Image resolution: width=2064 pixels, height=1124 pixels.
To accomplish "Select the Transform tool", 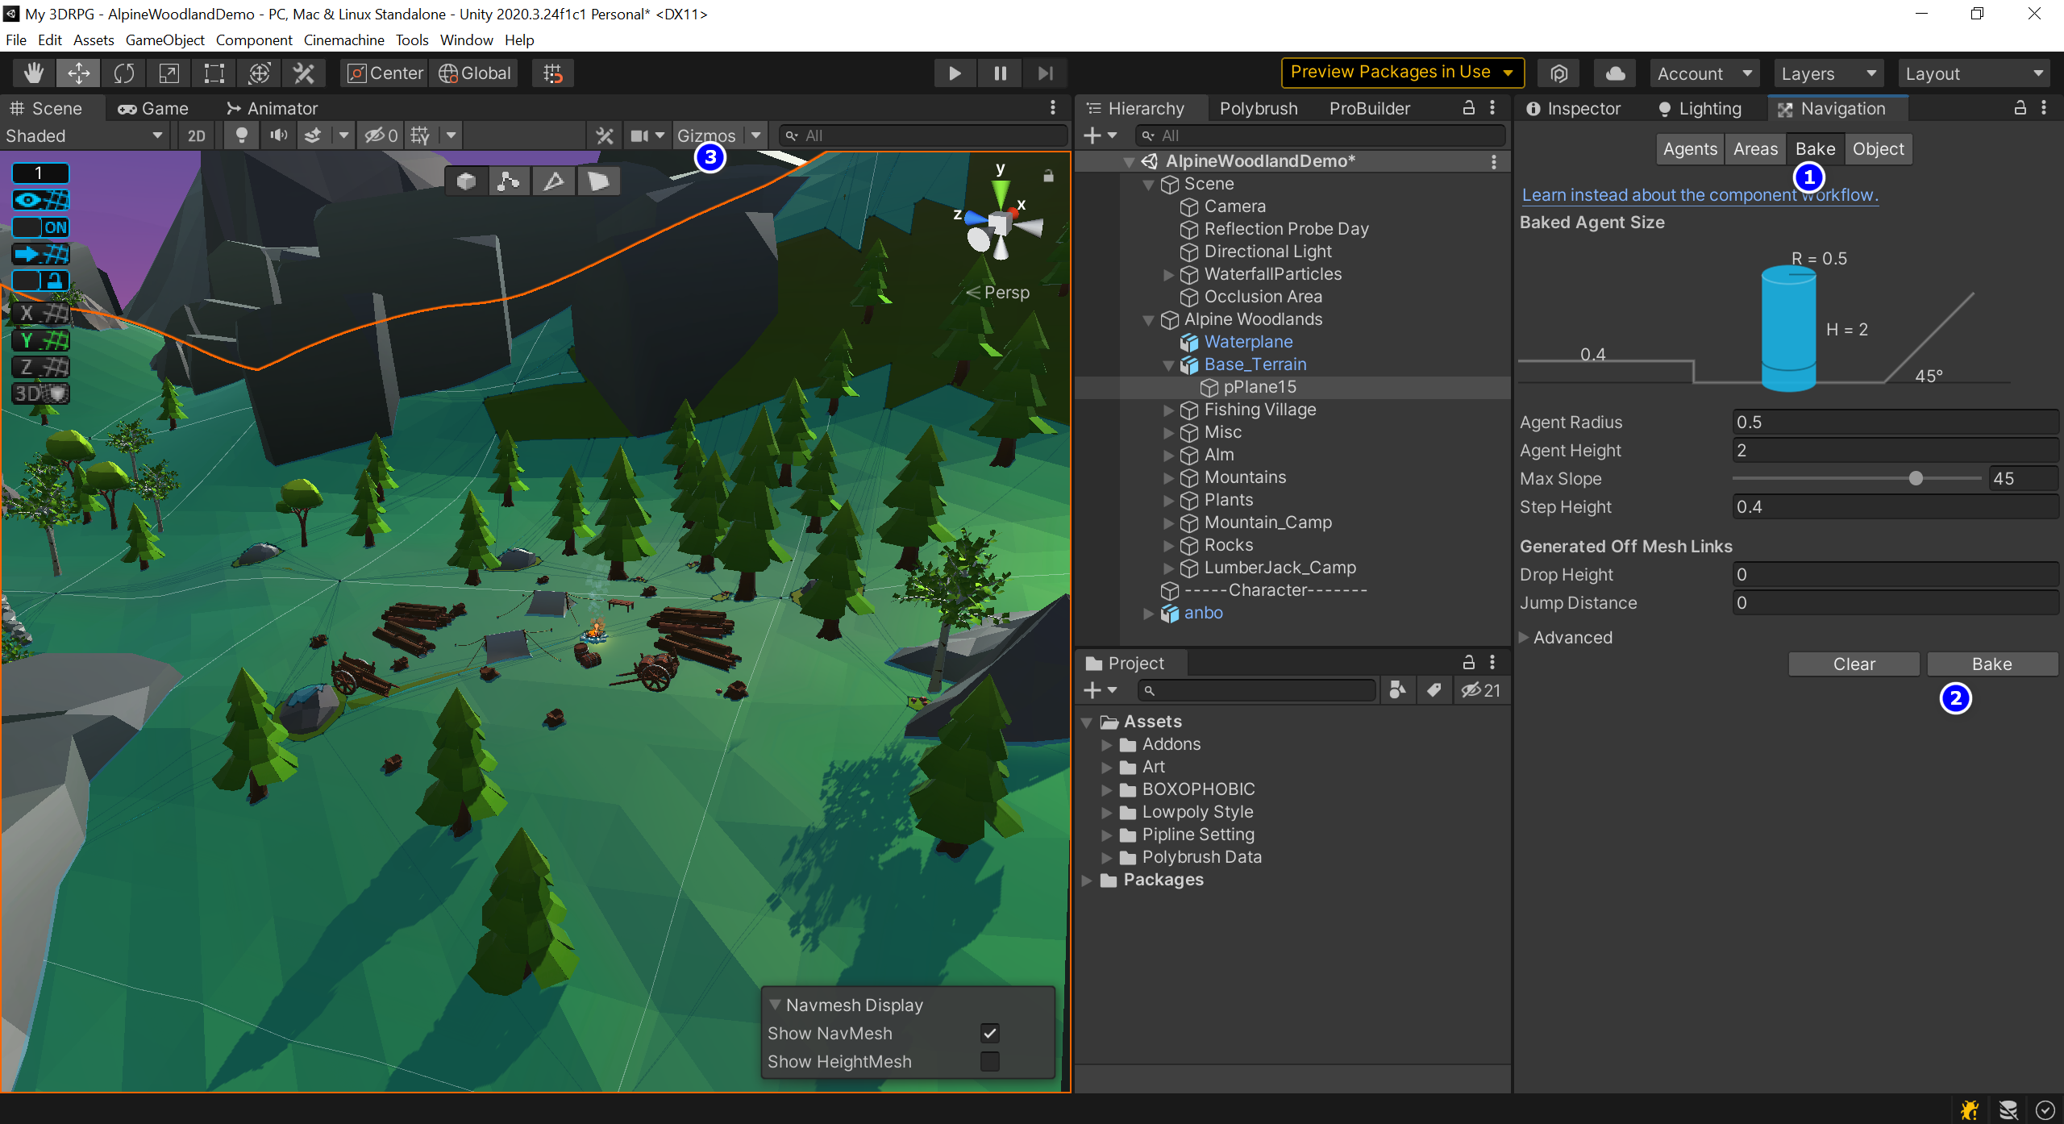I will click(x=259, y=73).
